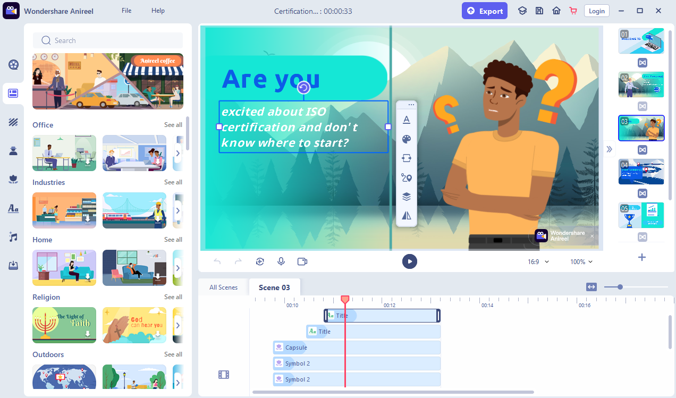This screenshot has height=398, width=676.
Task: Select scene 05 thumbnail
Action: point(641,215)
